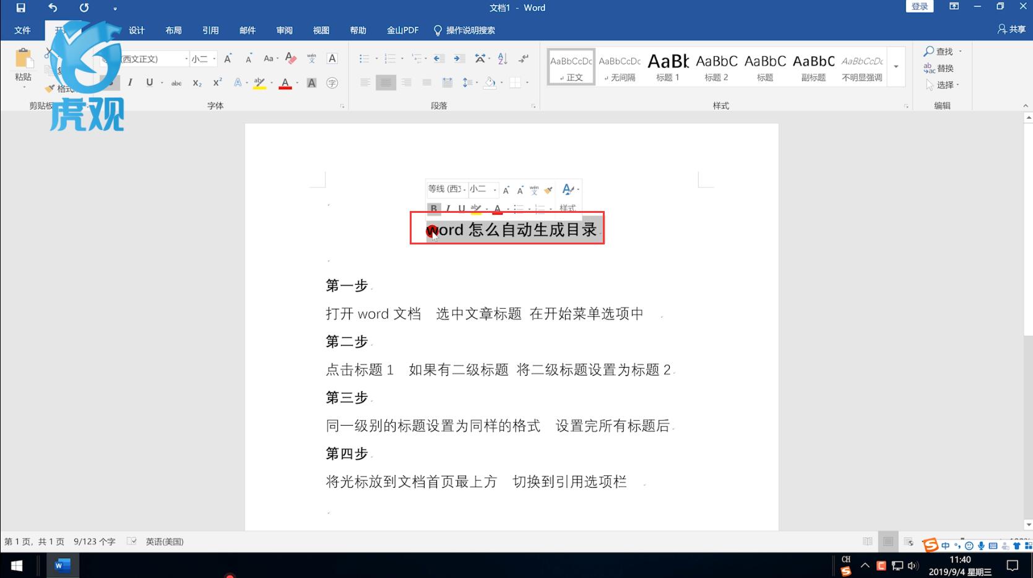Switch to the 视图 (View) tab
This screenshot has width=1033, height=578.
pos(321,30)
